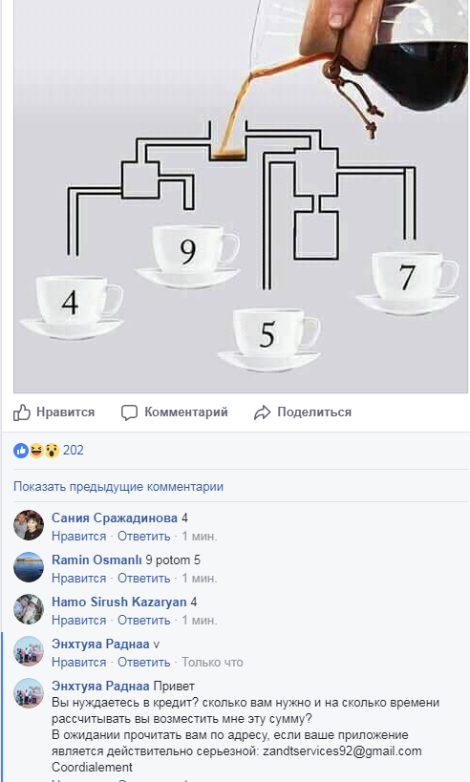Open the Ramin Osmanlı profile name link
Image resolution: width=470 pixels, height=782 pixels.
click(x=96, y=560)
